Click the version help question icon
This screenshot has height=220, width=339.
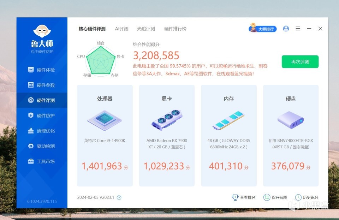point(119,197)
